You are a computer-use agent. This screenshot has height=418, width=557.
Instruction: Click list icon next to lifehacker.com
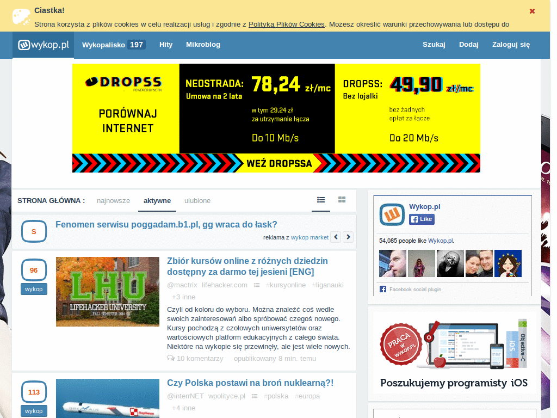click(257, 285)
